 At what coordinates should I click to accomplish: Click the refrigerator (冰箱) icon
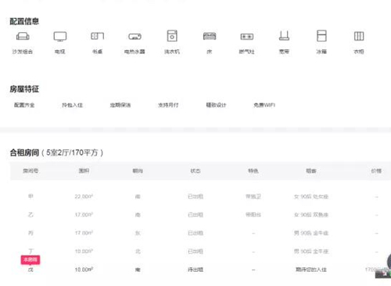click(321, 36)
